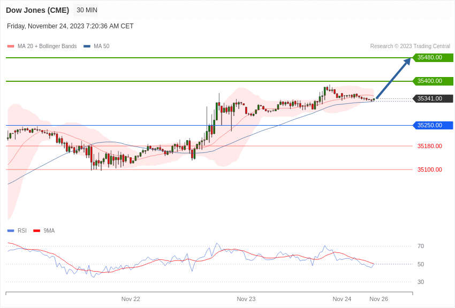Select the 35341.00 current price tag
The width and height of the screenshot is (455, 308).
(x=433, y=99)
